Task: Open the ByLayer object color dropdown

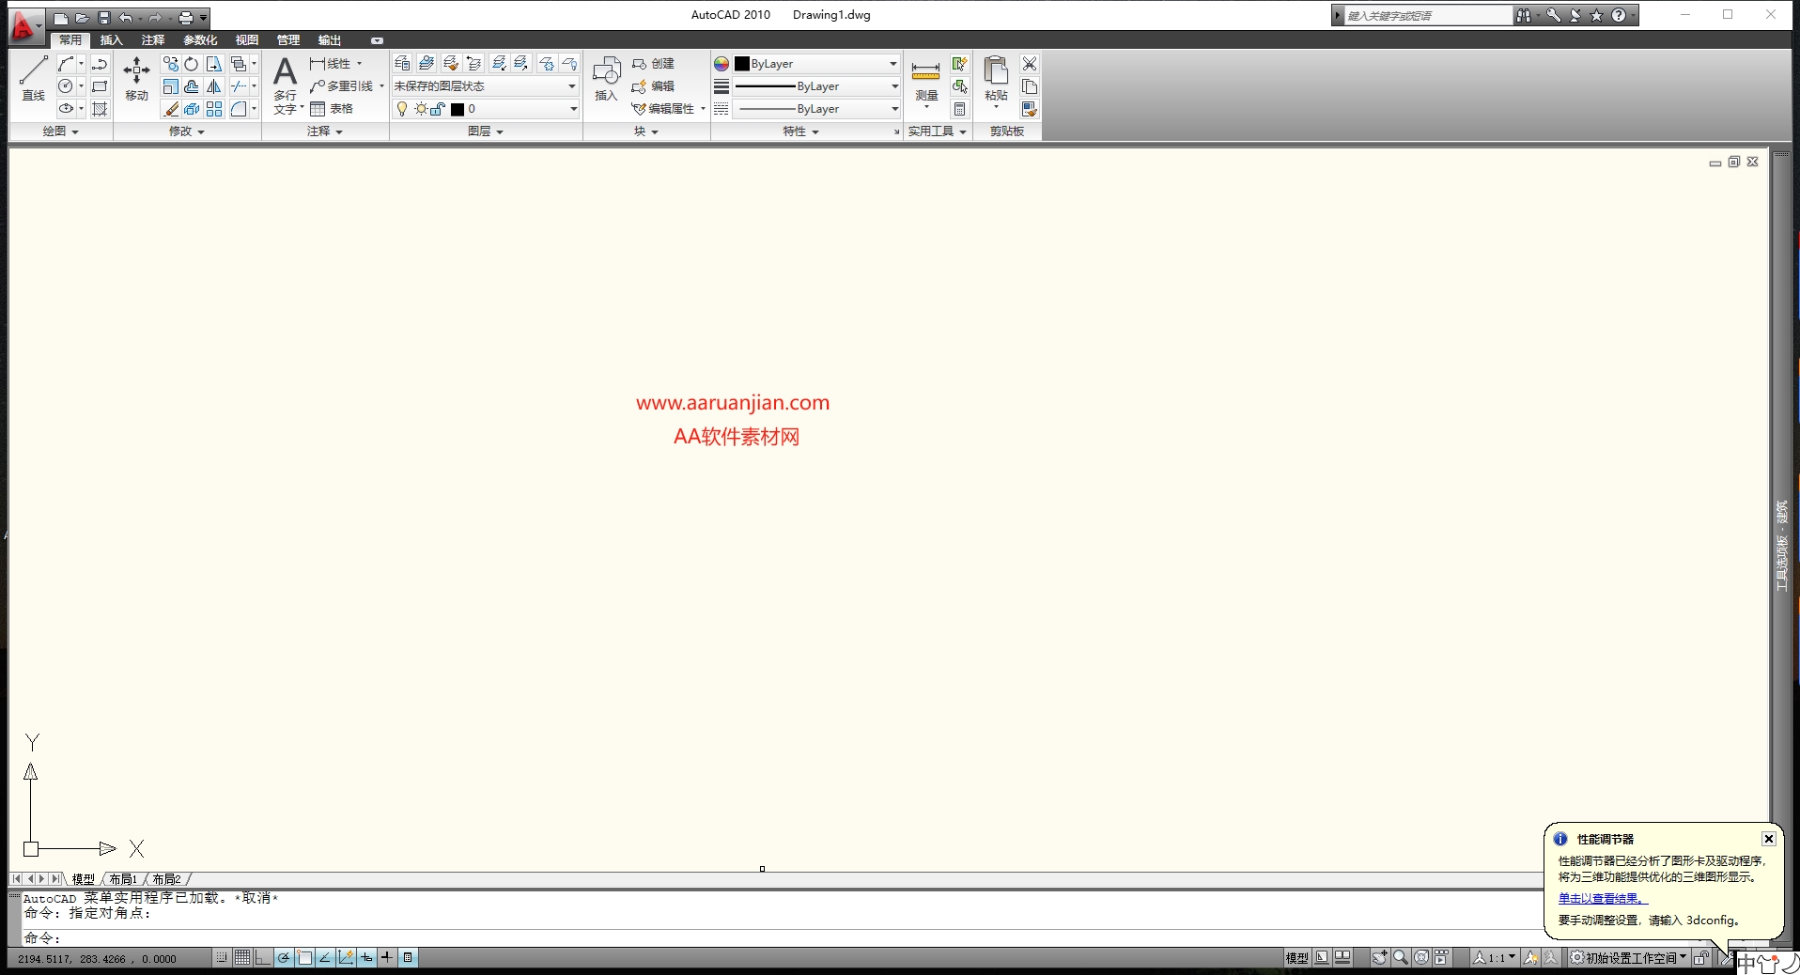Action: coord(815,64)
